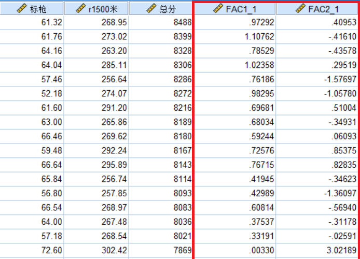Select the FAC2_1 cell showing .51004
The height and width of the screenshot is (259, 360).
(x=317, y=108)
